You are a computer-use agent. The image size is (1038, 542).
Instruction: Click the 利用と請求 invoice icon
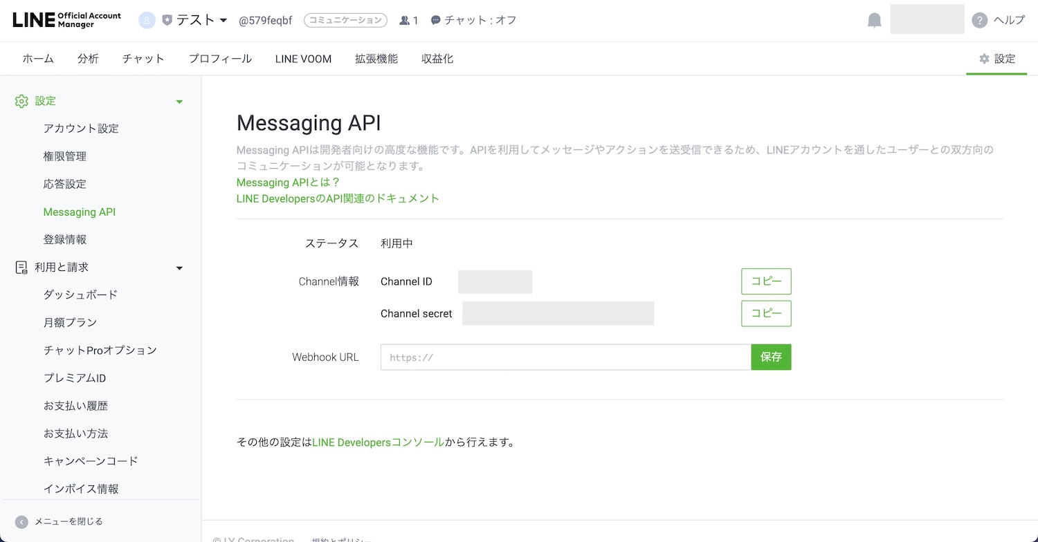[21, 268]
